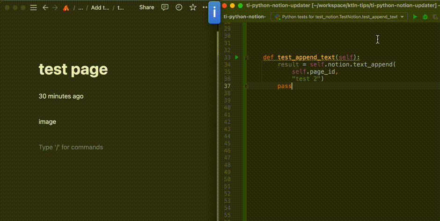The height and width of the screenshot is (221, 440).
Task: View page history via clock icon
Action: coord(179,7)
